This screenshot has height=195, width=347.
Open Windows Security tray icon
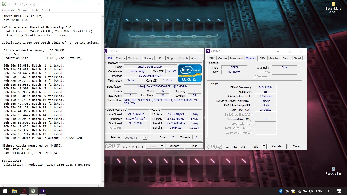pos(293,191)
